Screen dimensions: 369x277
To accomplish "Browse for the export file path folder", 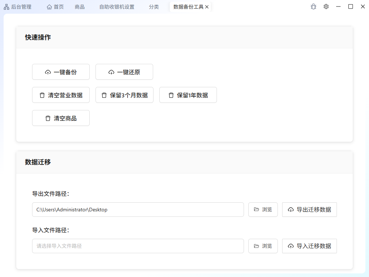I will [263, 210].
